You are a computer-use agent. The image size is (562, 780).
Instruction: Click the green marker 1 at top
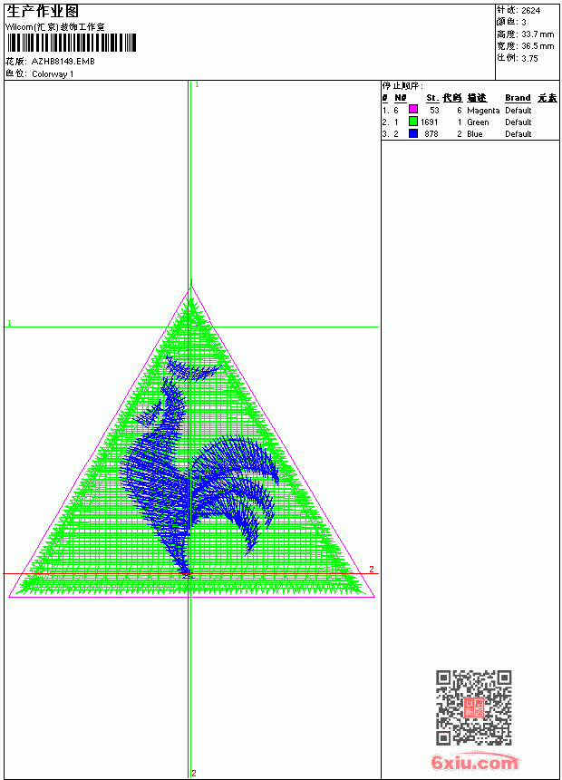point(197,85)
